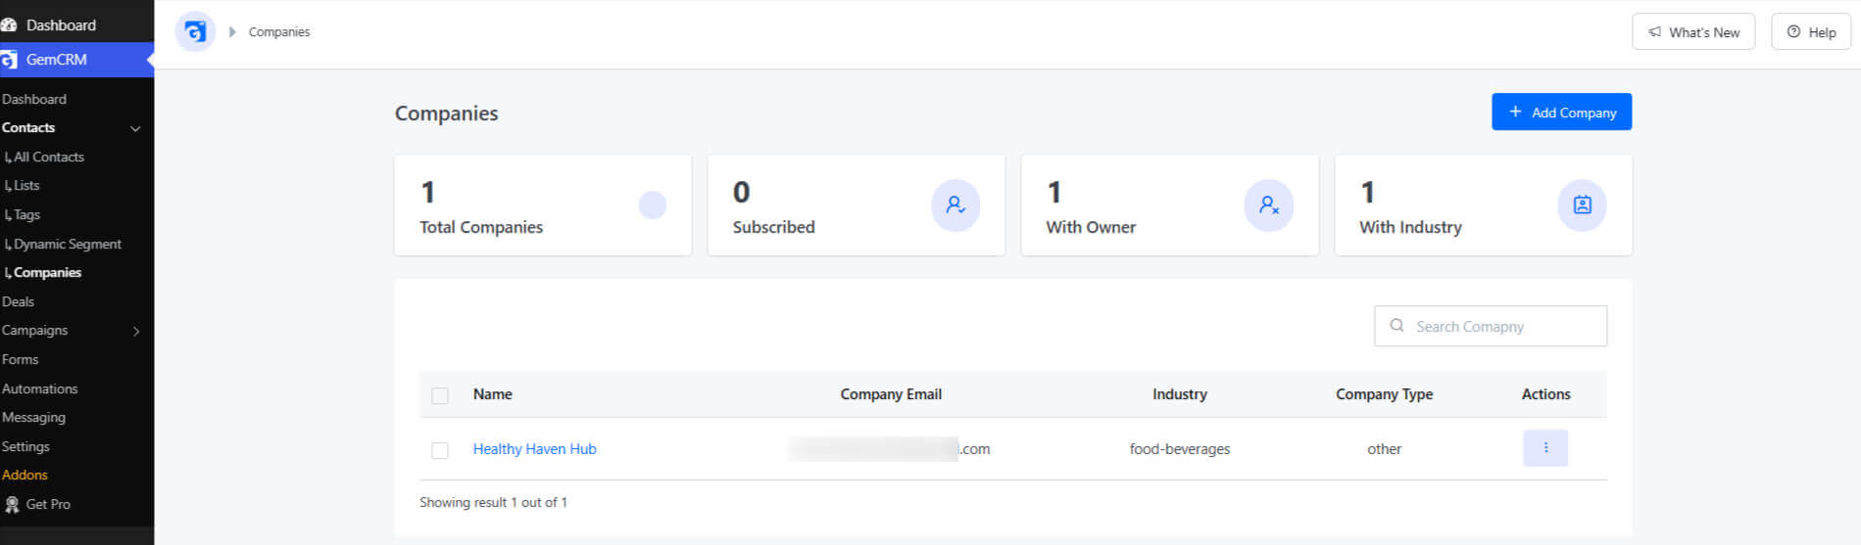Click the Help button
1861x545 pixels.
(x=1811, y=32)
